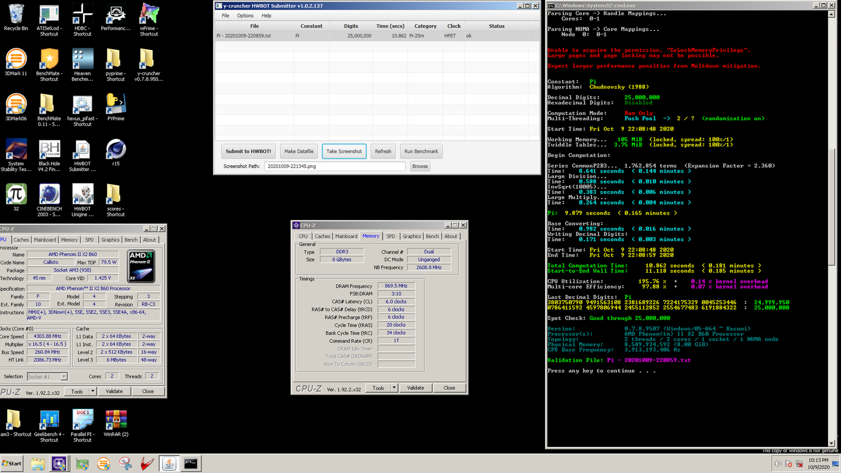Click Take Screenshot button
The image size is (841, 473).
pyautogui.click(x=344, y=152)
